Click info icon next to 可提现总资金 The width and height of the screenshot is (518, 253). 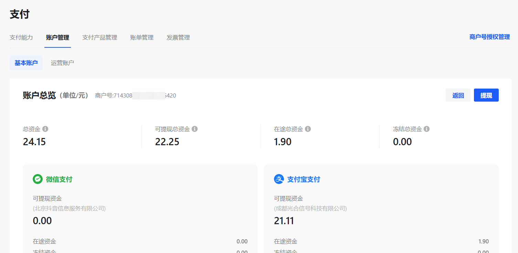coord(194,129)
